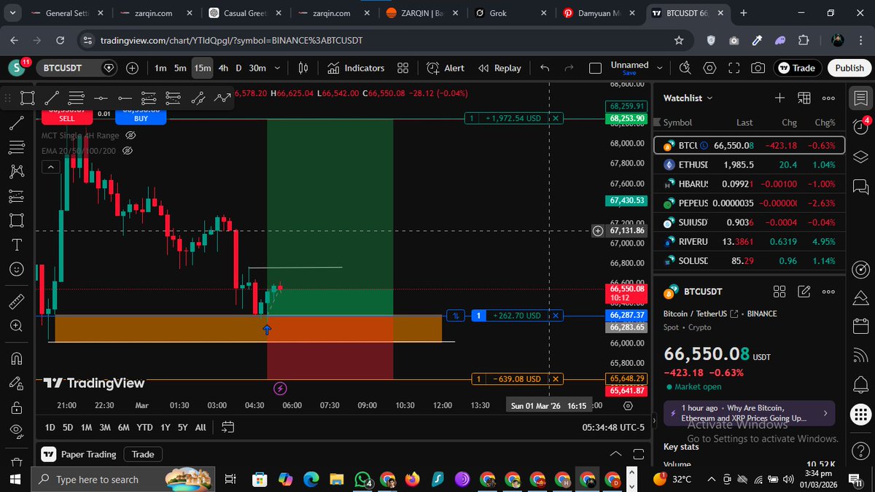Toggle the layout setup square icon
The width and height of the screenshot is (875, 492).
click(x=595, y=68)
